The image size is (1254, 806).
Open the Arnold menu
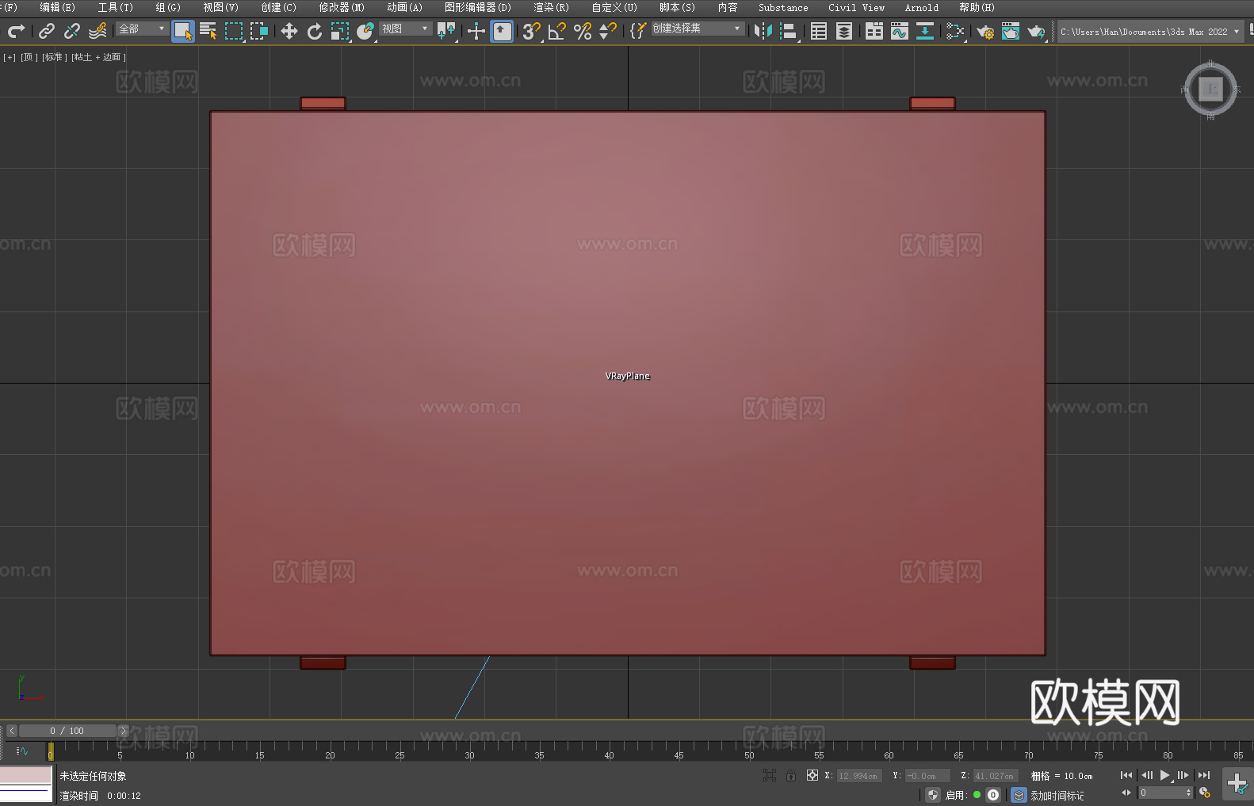[x=922, y=7]
